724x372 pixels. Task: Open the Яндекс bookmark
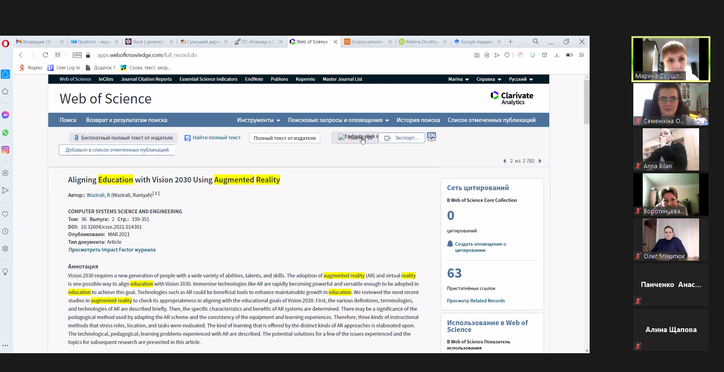pyautogui.click(x=31, y=68)
